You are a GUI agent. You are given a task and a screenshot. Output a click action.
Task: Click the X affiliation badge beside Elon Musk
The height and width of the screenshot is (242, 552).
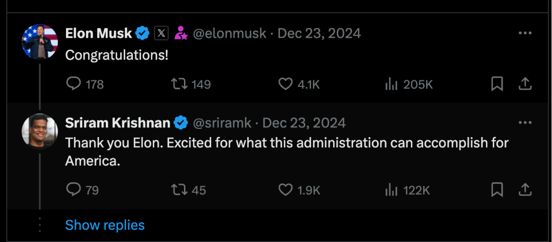tap(161, 34)
